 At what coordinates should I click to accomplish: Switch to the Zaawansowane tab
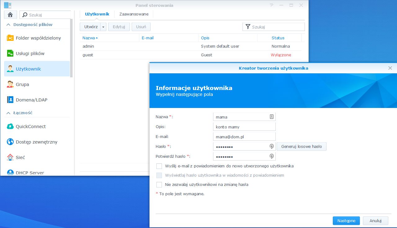[x=134, y=14]
